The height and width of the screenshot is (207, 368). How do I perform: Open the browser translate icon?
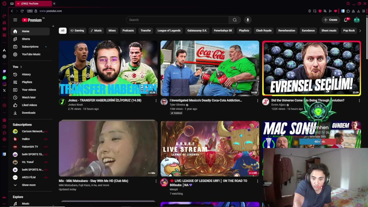[x=325, y=11]
